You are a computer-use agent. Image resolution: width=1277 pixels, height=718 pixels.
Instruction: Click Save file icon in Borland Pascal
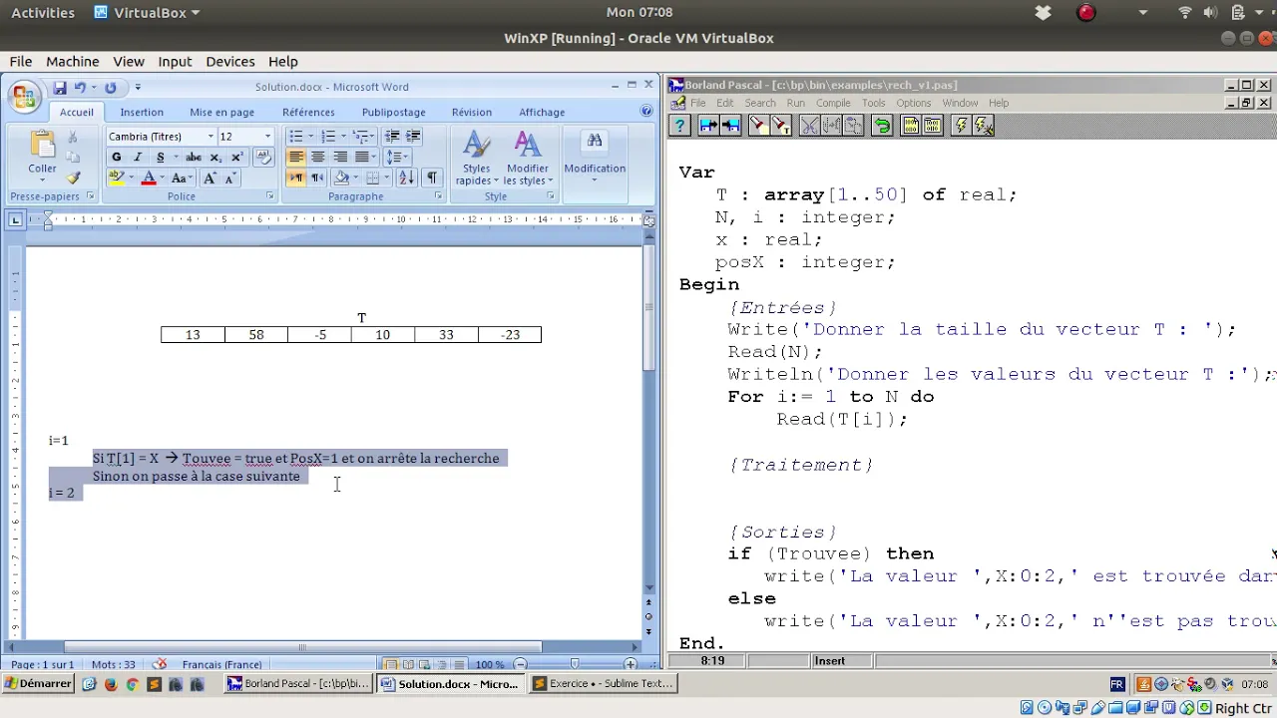(x=730, y=126)
